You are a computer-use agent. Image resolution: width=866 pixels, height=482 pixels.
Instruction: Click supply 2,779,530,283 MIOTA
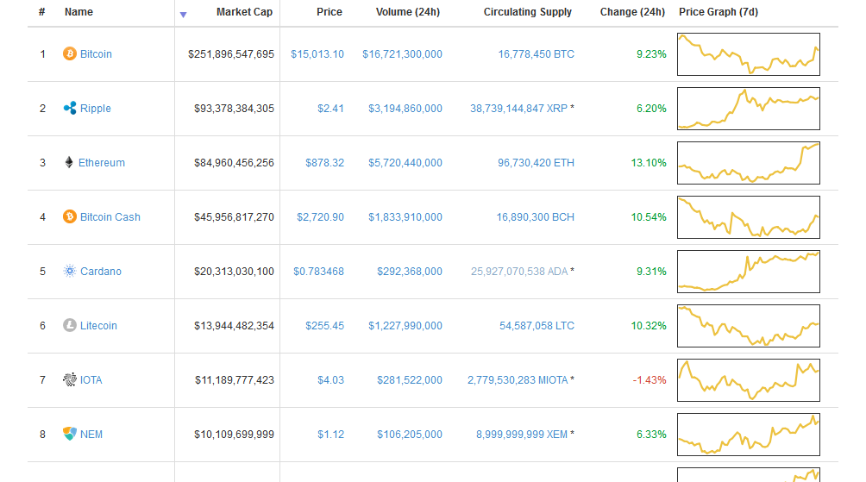tap(518, 380)
